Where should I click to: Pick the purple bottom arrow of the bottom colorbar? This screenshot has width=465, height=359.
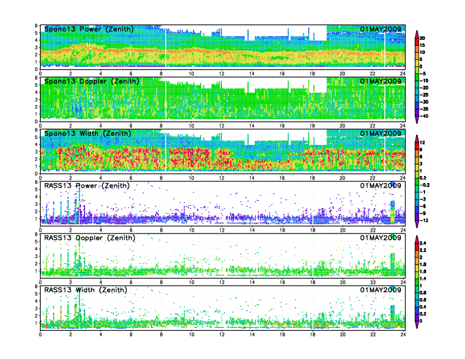[x=417, y=324]
